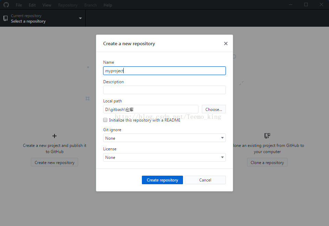329x226 pixels.
Task: Click the 'Create a new repository' dialog title
Action: tap(129, 43)
